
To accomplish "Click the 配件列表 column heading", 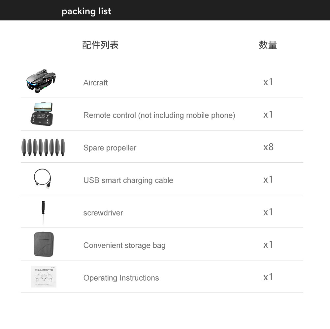I will (100, 45).
